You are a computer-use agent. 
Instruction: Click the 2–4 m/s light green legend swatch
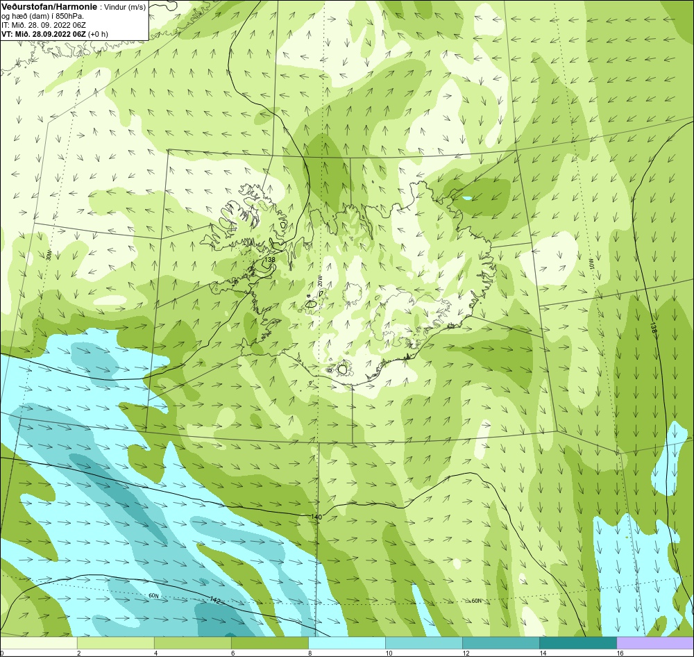115,643
